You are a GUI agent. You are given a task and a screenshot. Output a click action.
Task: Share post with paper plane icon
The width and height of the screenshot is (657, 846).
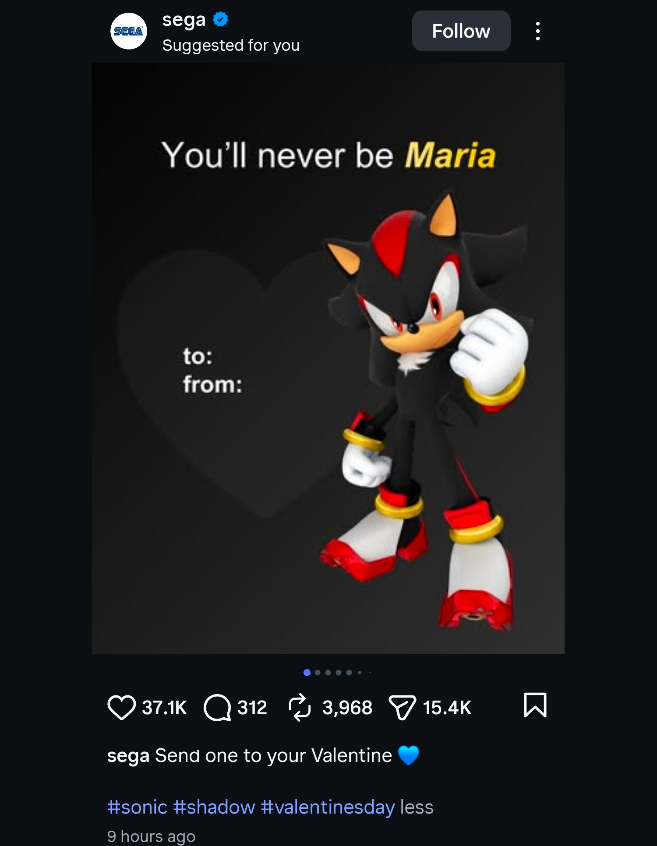[402, 708]
